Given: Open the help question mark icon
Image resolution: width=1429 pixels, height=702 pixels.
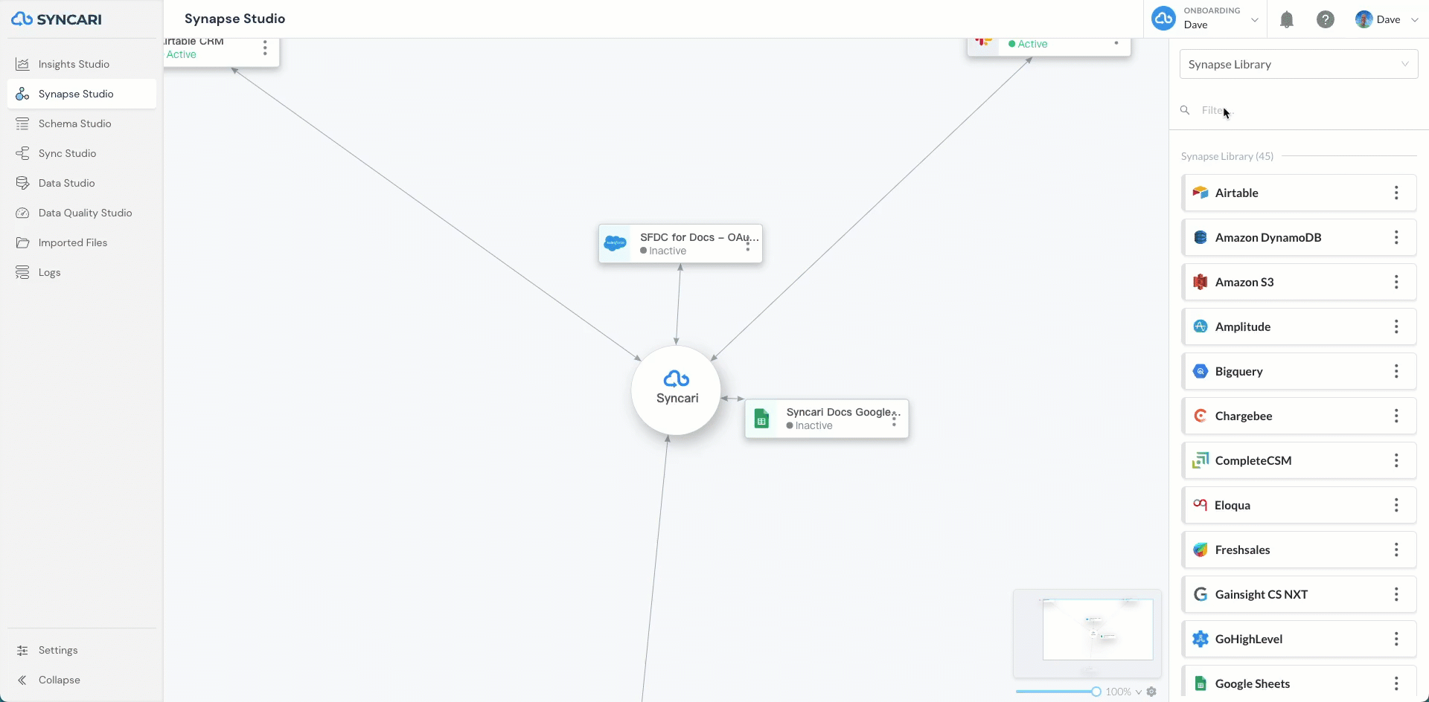Looking at the screenshot, I should click(1326, 19).
